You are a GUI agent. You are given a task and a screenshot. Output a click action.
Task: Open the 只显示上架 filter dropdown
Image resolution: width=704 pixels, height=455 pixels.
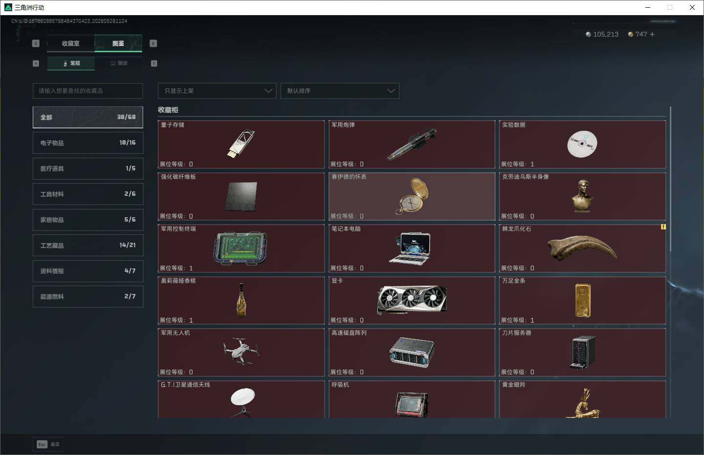[217, 91]
